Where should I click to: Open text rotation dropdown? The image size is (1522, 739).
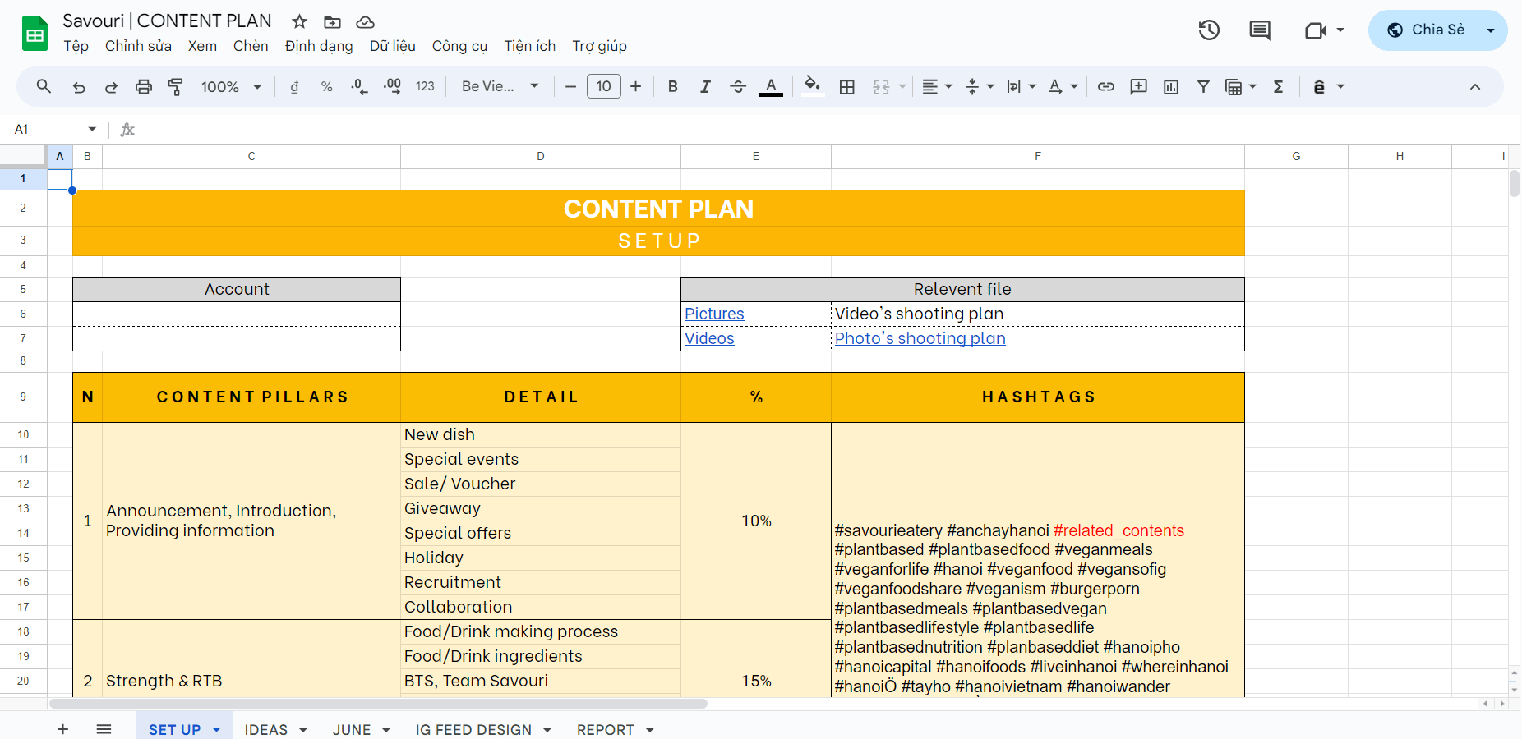1063,86
